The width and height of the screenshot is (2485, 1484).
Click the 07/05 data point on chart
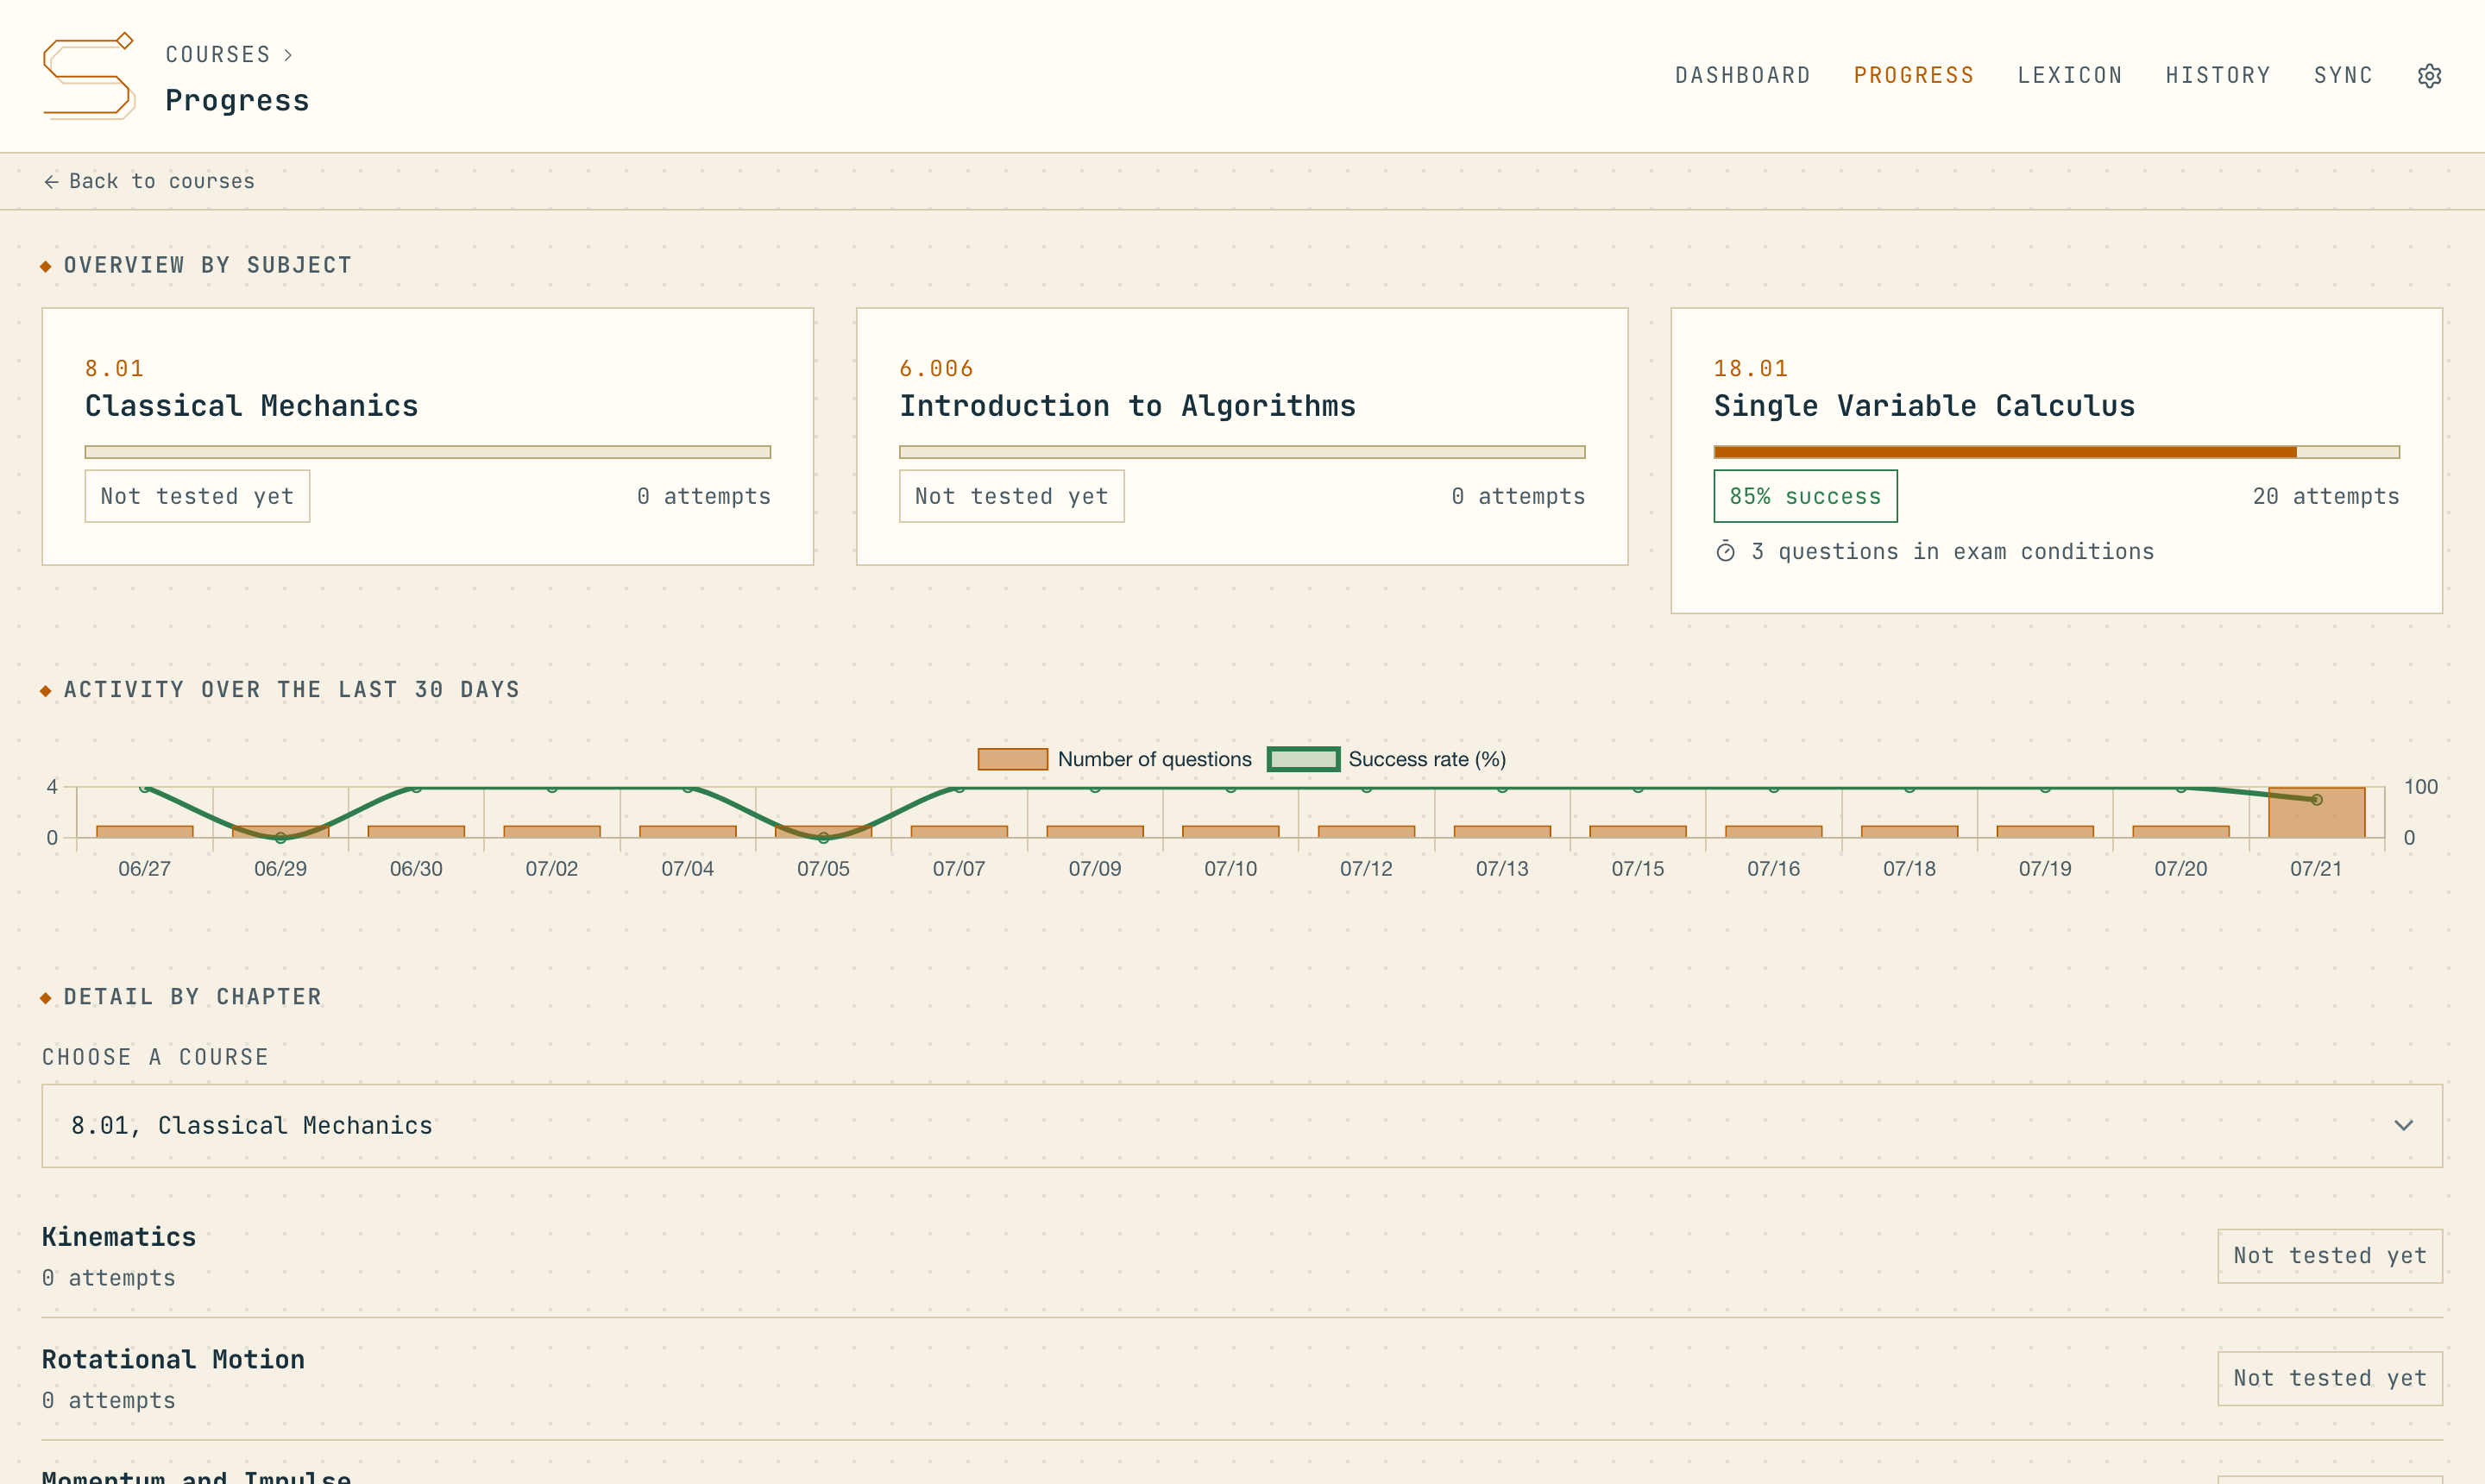click(x=823, y=838)
